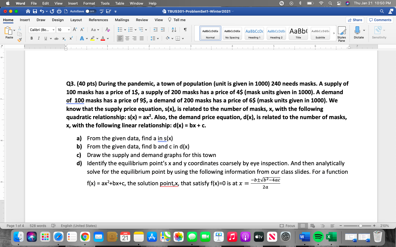Toggle Bold formatting
Screen dimensions: 396x247
(32, 38)
